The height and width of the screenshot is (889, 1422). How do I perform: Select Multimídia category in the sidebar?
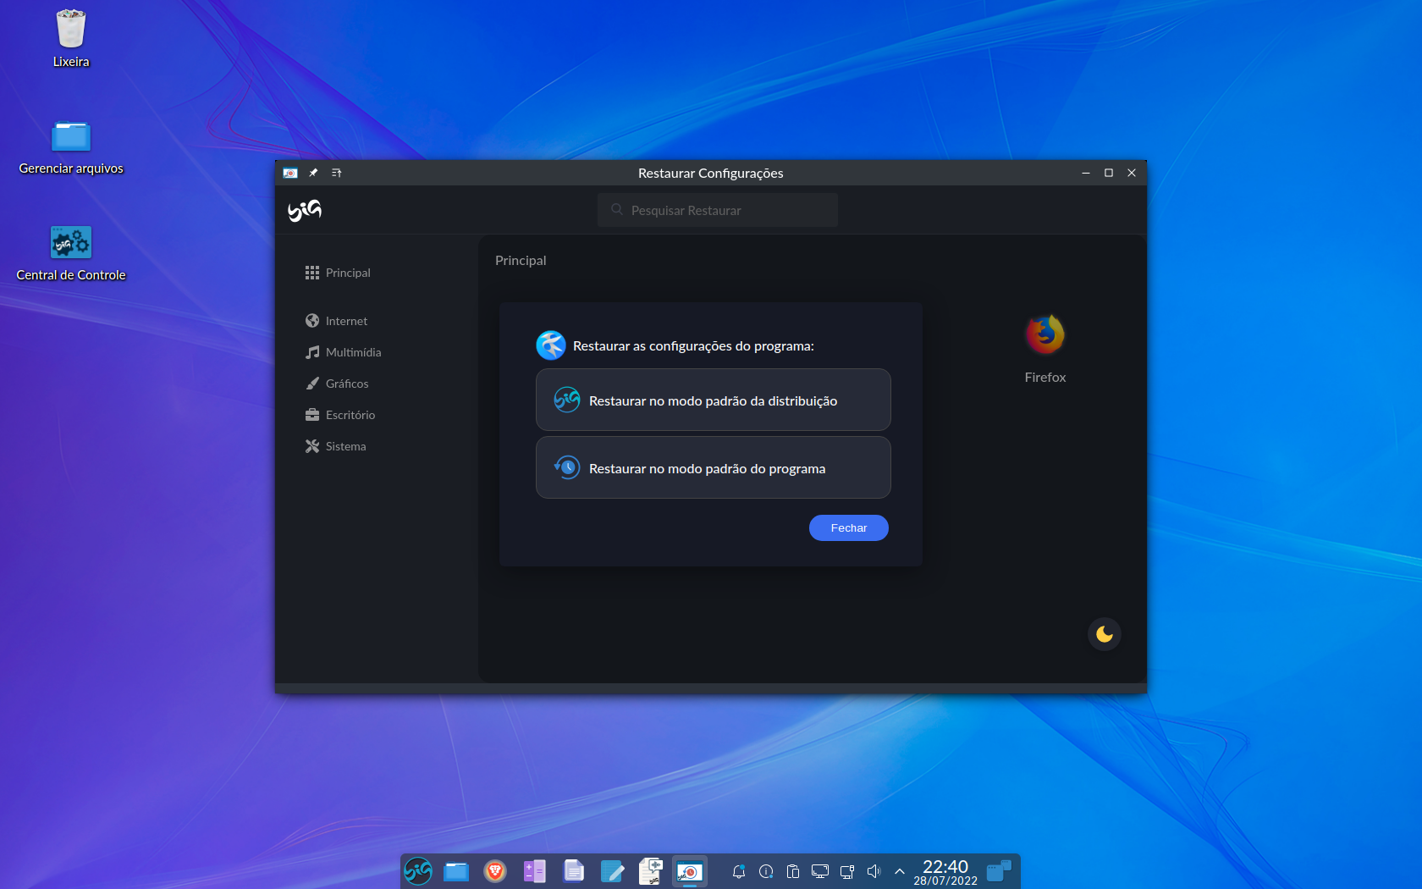point(343,352)
